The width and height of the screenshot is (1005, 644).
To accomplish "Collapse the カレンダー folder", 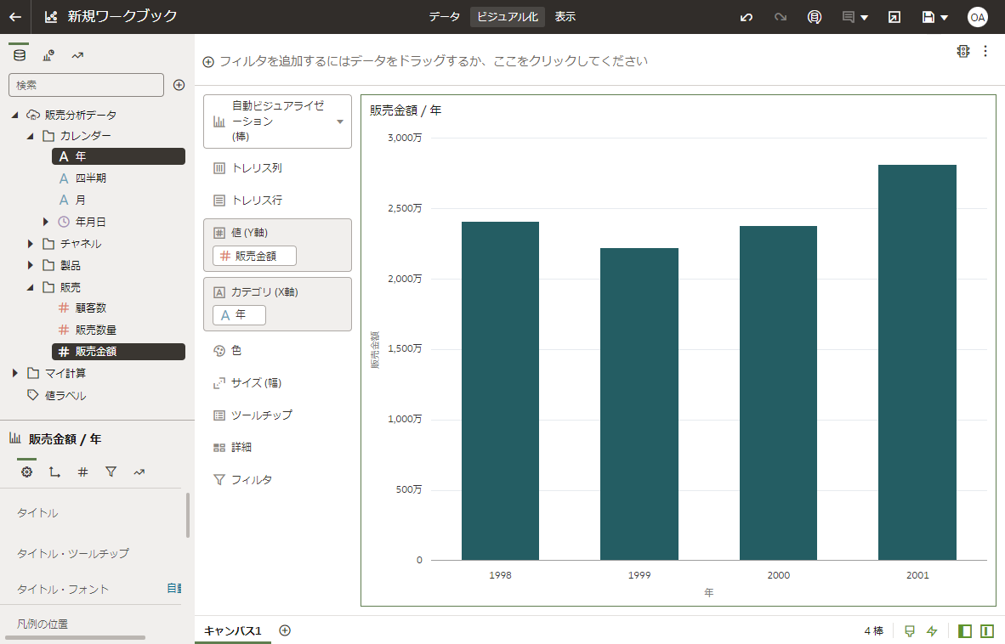I will point(30,136).
